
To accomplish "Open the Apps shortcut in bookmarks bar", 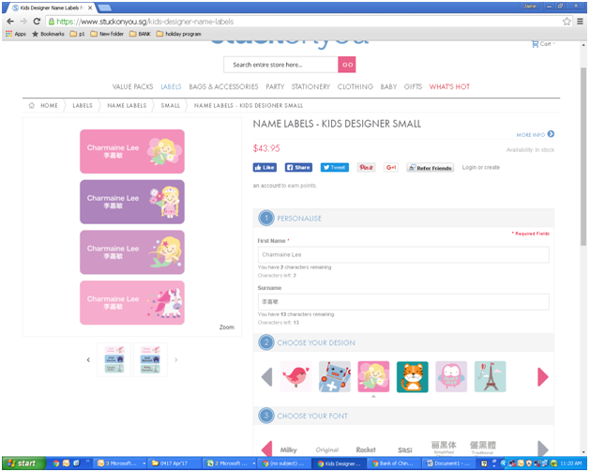I will [x=16, y=34].
